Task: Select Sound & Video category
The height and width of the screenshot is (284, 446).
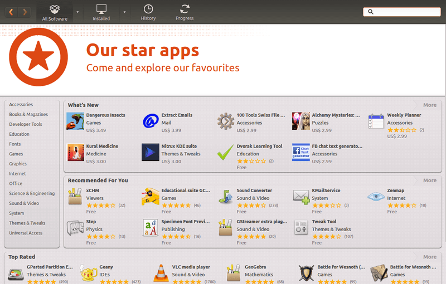Action: [24, 203]
